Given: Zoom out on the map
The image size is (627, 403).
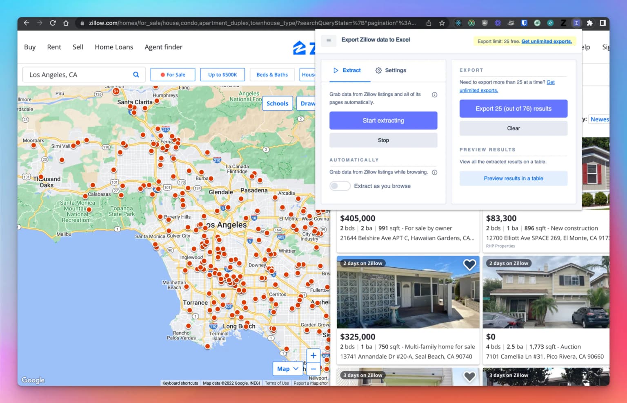Looking at the screenshot, I should pyautogui.click(x=313, y=369).
